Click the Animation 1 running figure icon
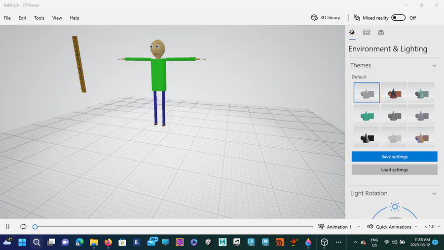 click(x=321, y=226)
